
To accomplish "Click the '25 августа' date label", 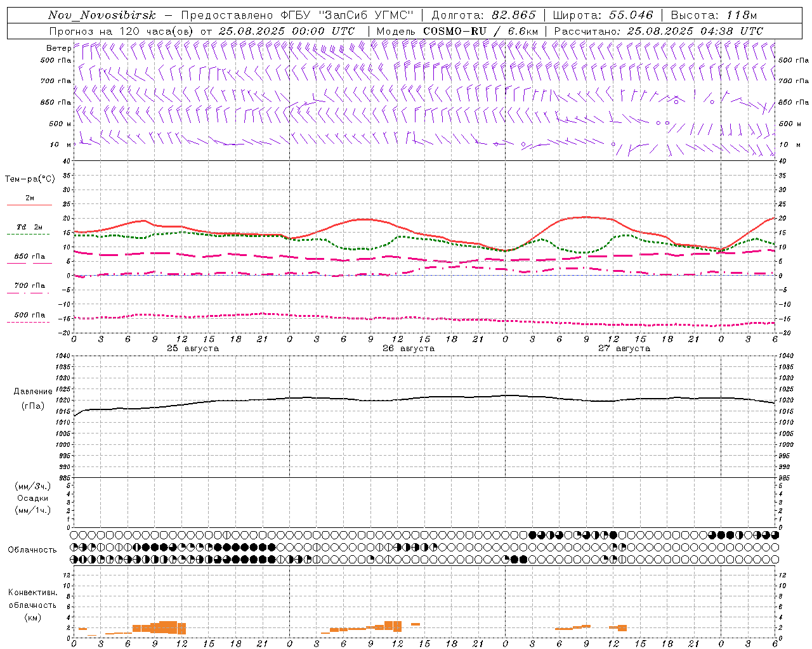I will (x=193, y=349).
